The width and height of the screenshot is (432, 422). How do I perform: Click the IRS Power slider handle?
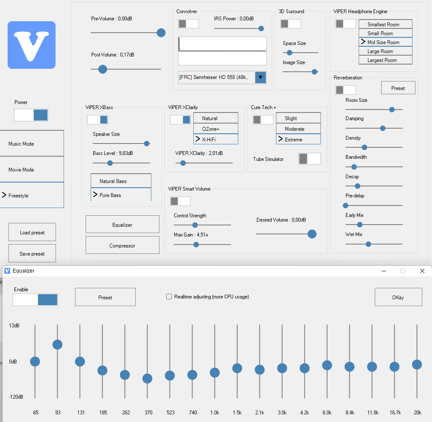(261, 28)
